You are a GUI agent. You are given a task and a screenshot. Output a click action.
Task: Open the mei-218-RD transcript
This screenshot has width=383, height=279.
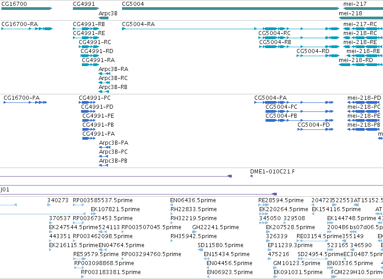[361, 65]
